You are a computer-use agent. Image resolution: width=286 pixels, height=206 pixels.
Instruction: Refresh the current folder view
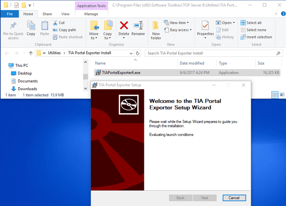138,53
